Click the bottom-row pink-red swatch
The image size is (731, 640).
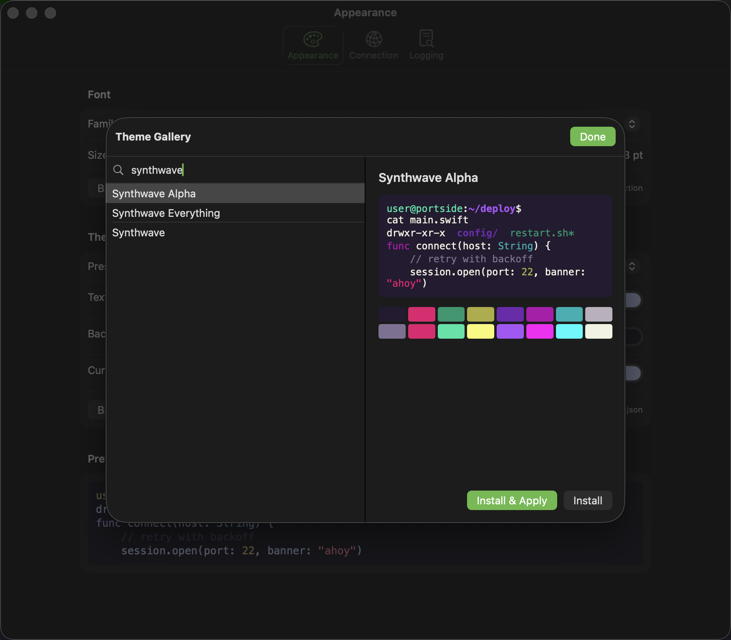pyautogui.click(x=422, y=331)
